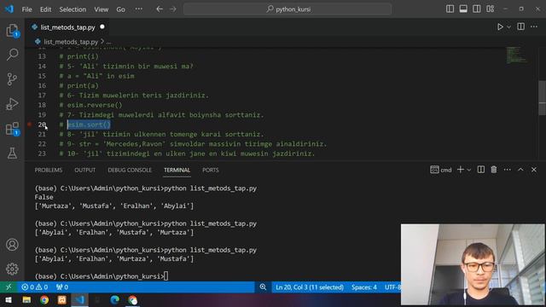Go back with the left arrow
546x307 pixels.
[160, 9]
